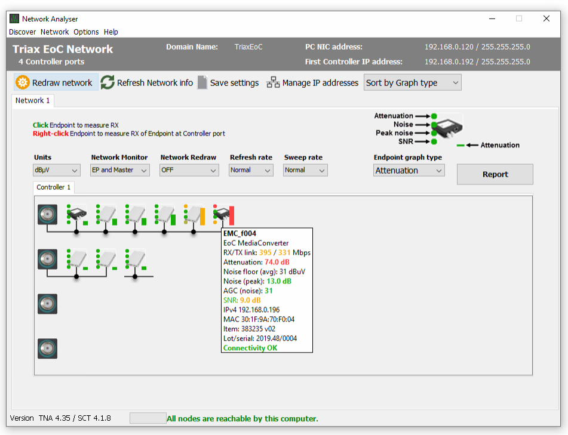This screenshot has width=568, height=435.
Task: Click the Item 383235 v02 line
Action: click(249, 329)
